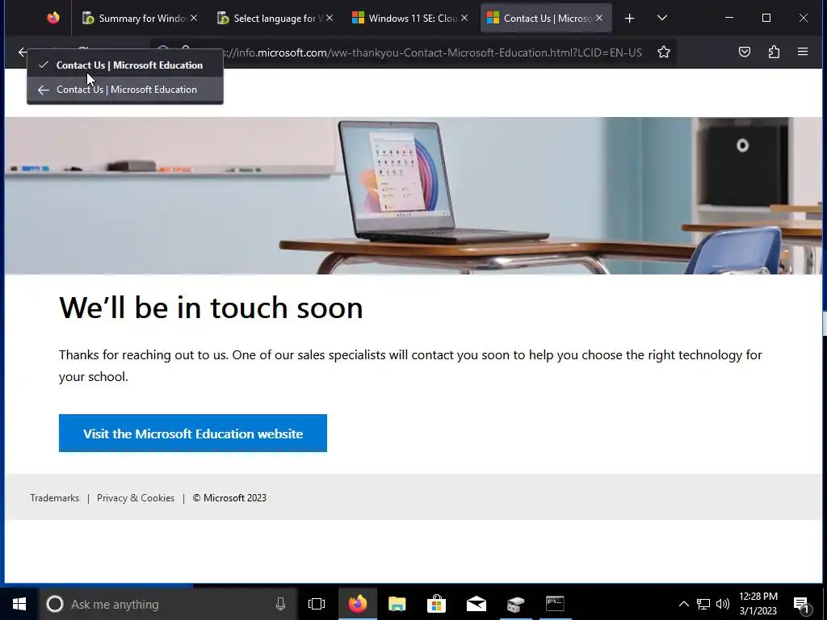Open the Windows Start menu
827x620 pixels.
coord(19,604)
